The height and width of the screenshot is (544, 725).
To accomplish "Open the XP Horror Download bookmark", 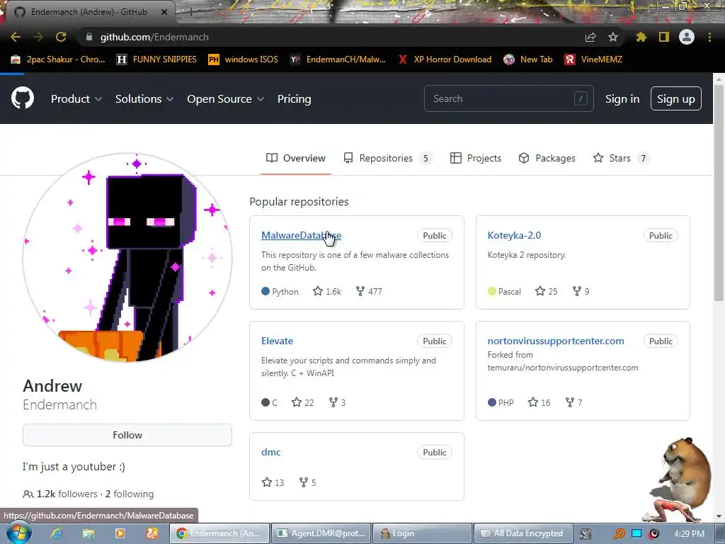I will pyautogui.click(x=445, y=59).
